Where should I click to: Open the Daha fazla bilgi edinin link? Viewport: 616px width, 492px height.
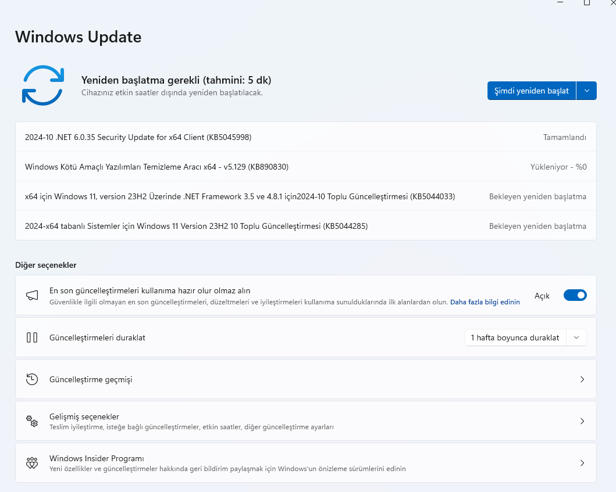[x=485, y=302]
